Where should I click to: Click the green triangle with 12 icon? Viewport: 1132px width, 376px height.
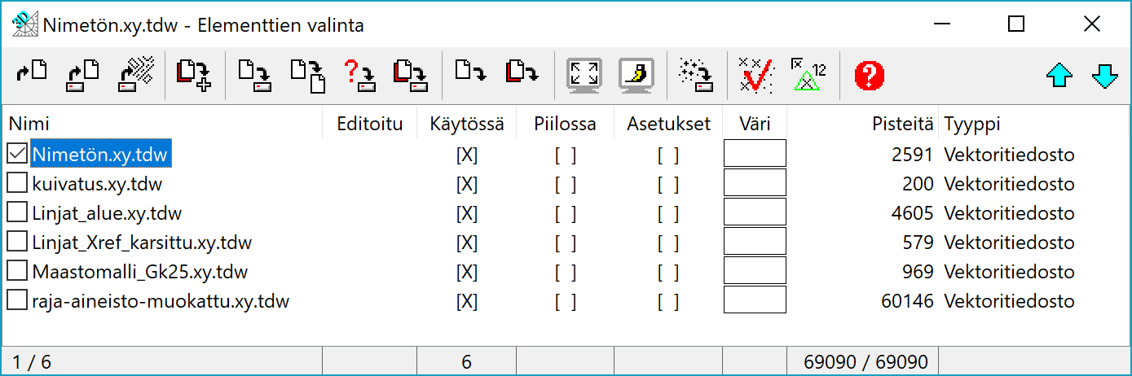tap(808, 76)
